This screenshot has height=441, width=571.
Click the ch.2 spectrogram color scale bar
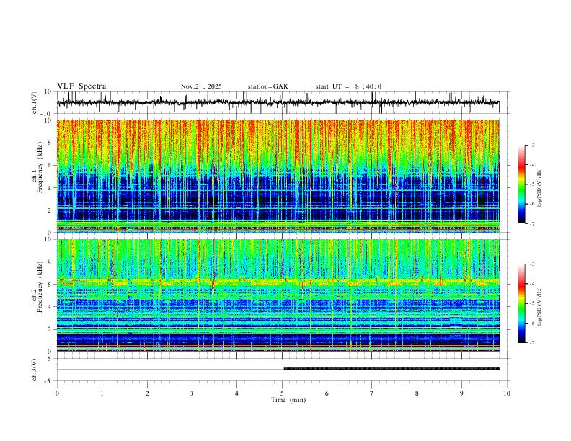click(522, 303)
